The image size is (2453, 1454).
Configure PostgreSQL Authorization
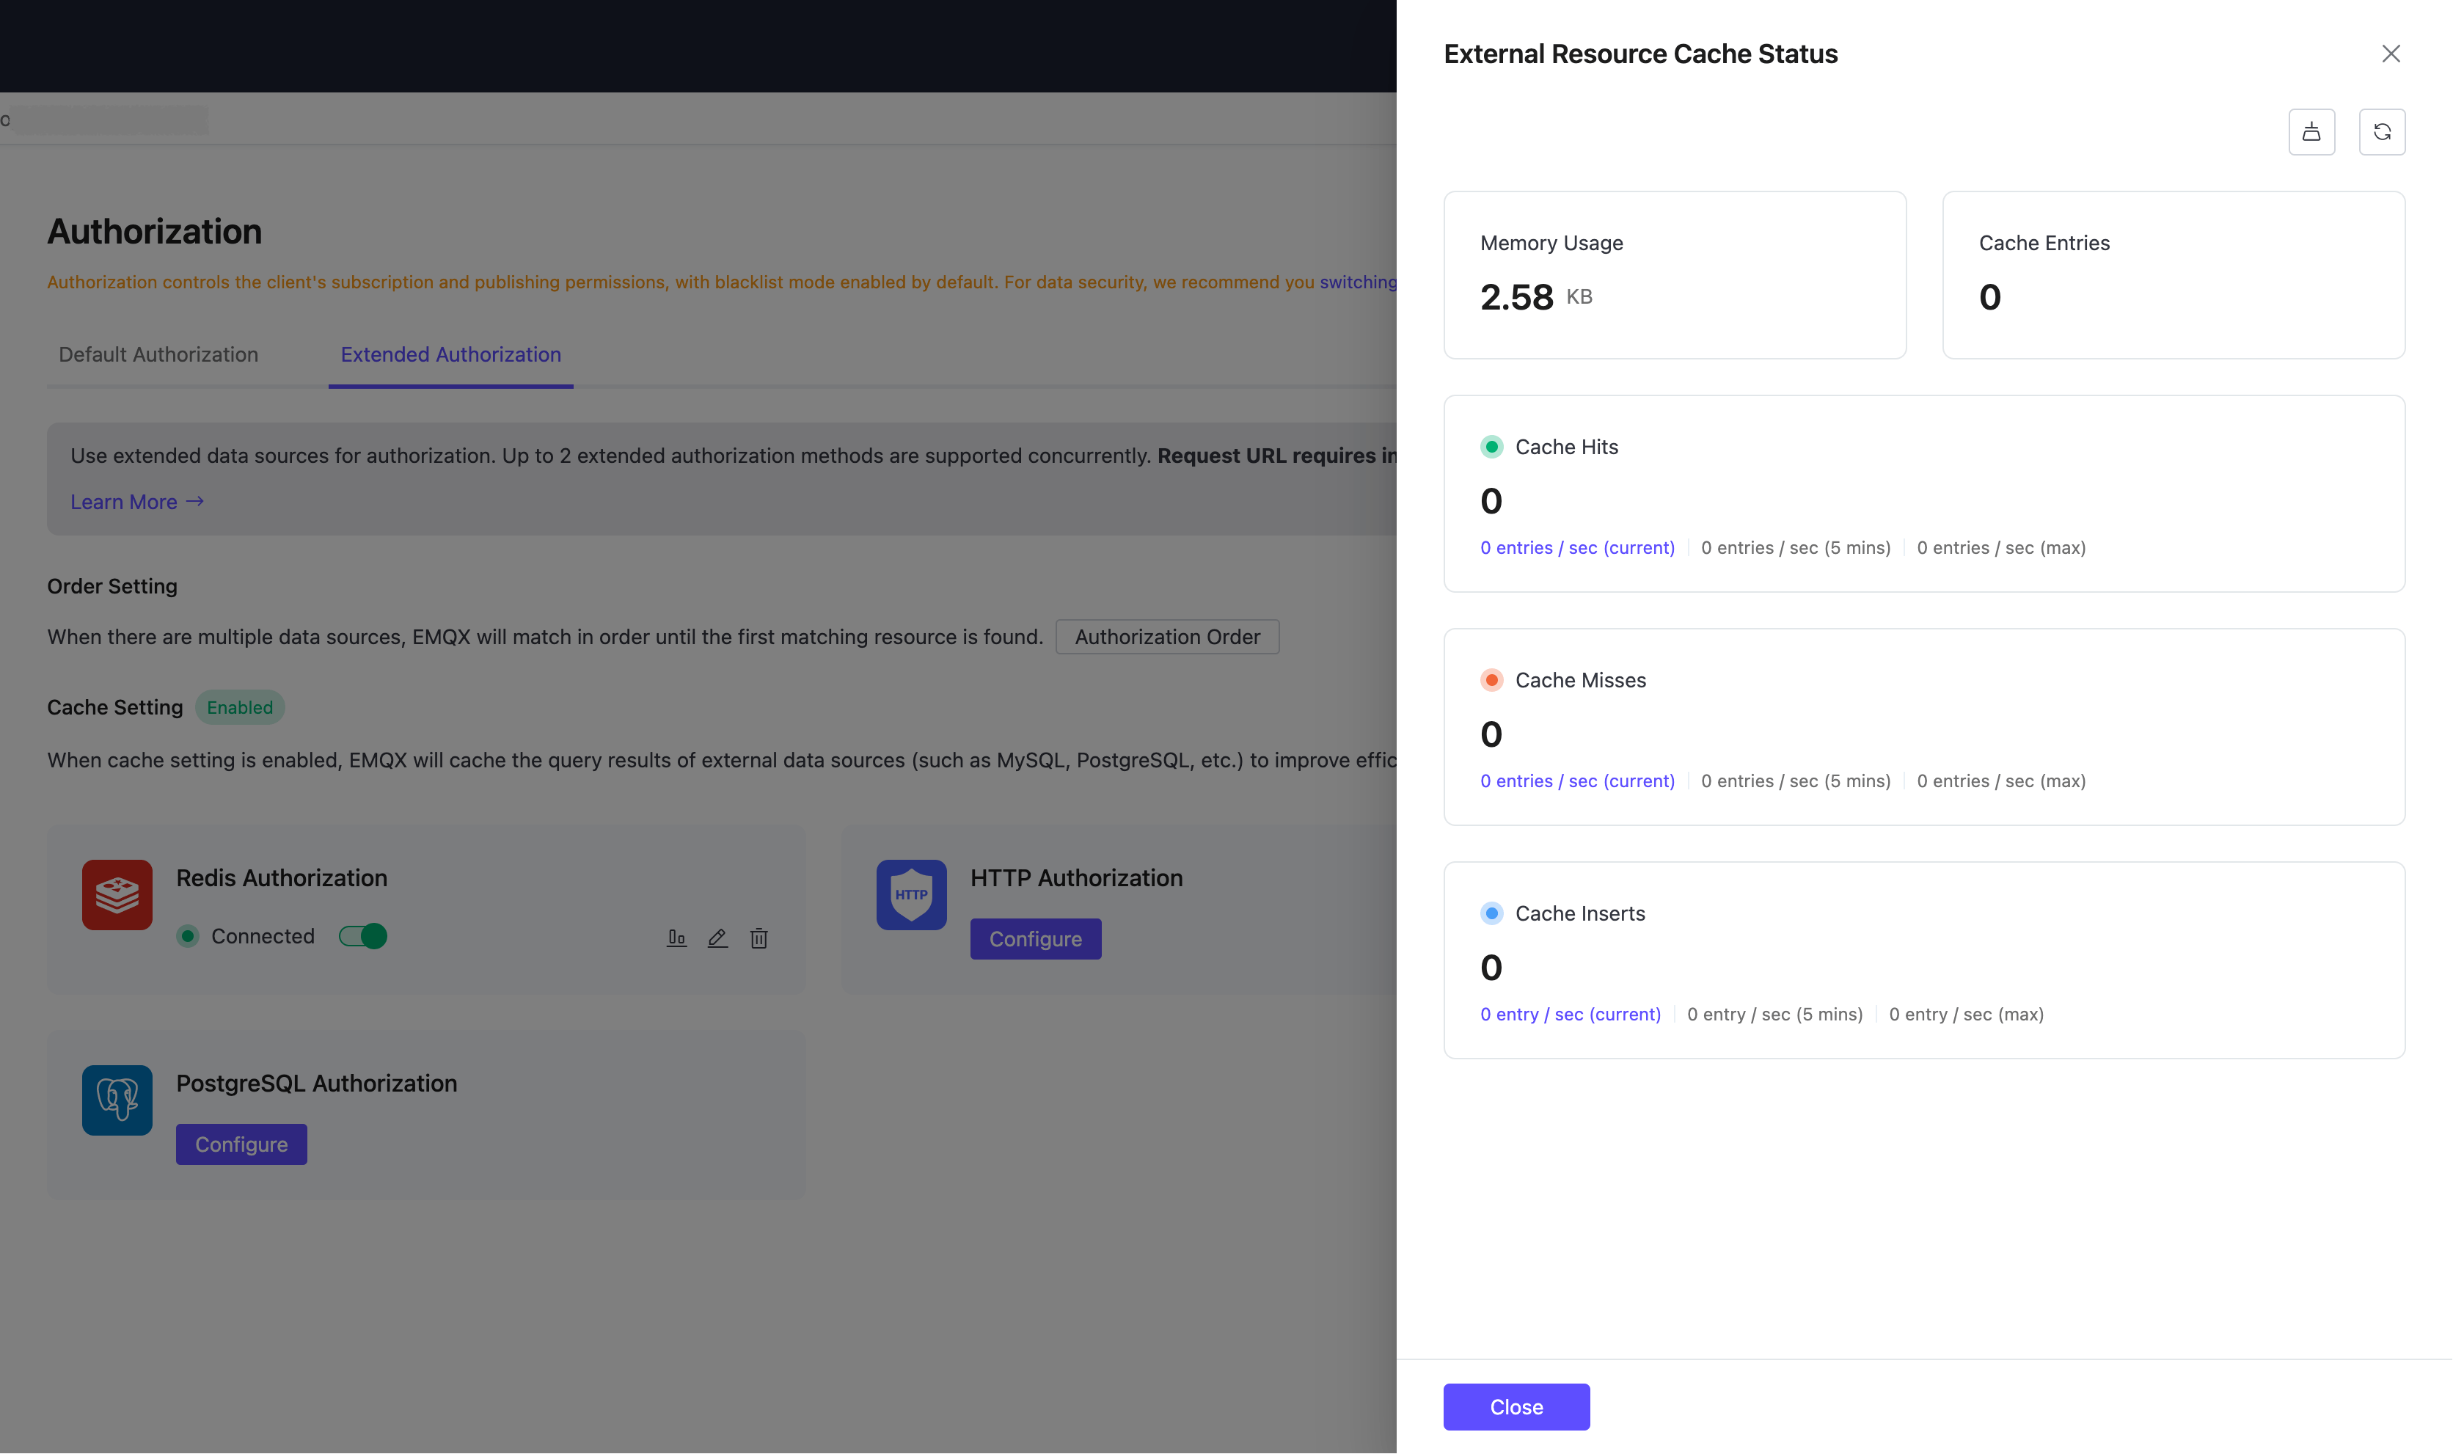tap(241, 1144)
